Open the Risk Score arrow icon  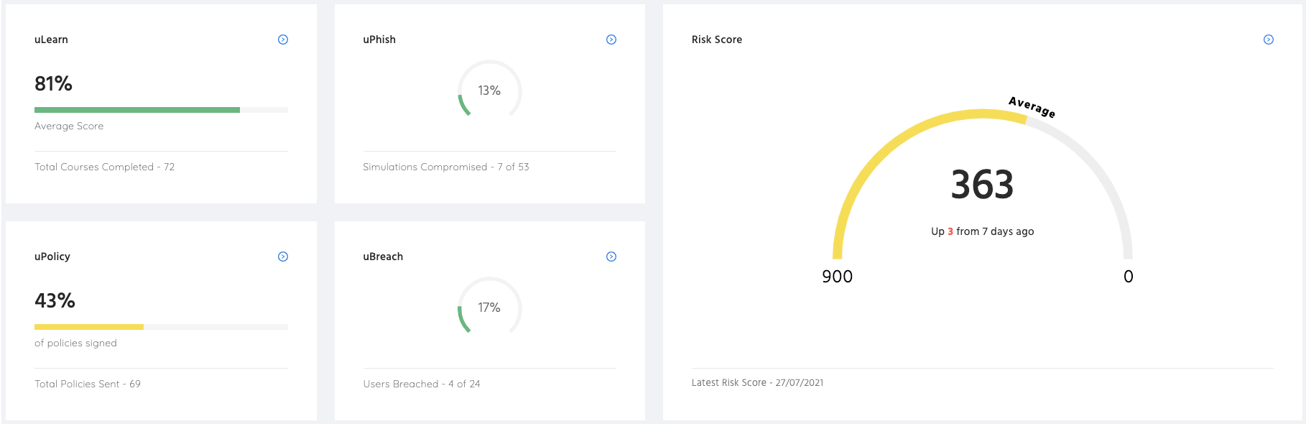point(1270,40)
